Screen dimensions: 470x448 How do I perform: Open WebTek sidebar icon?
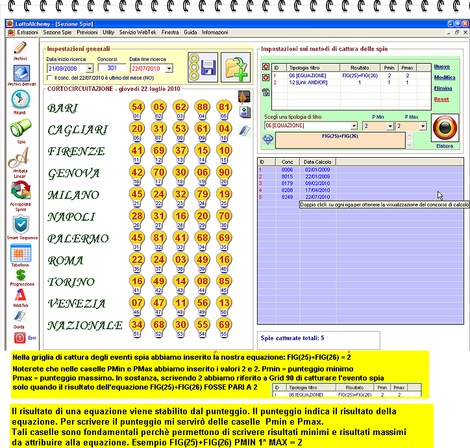coord(20,295)
